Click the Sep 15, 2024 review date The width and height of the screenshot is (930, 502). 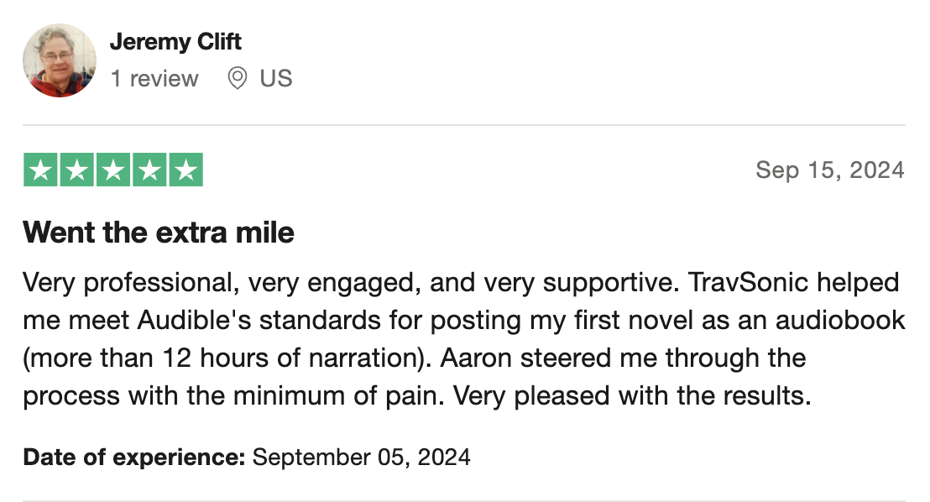coord(829,170)
